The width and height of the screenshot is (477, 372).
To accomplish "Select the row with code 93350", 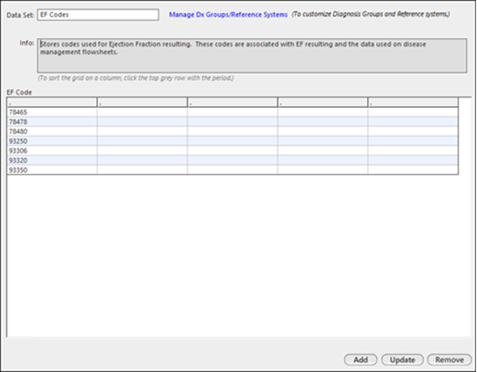I will [232, 169].
